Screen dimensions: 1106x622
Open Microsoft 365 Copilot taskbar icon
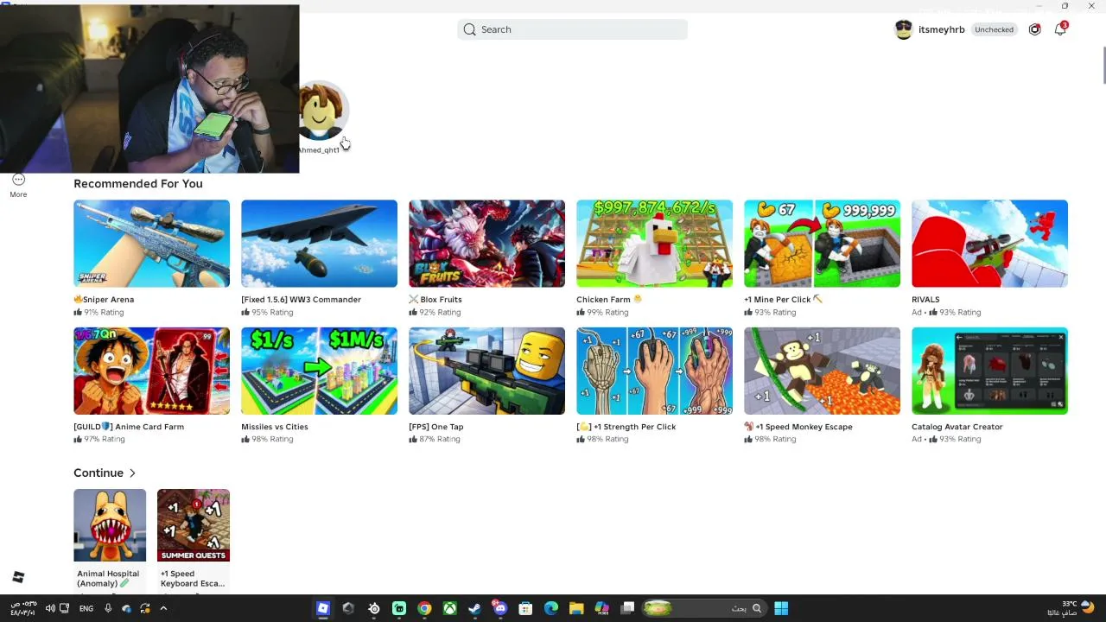(602, 608)
